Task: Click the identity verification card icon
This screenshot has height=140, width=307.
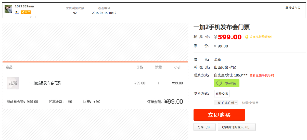Action: [17, 12]
